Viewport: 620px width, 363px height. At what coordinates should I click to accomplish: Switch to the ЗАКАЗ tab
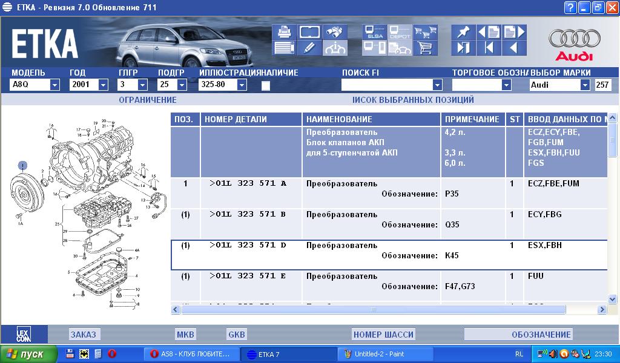(83, 335)
